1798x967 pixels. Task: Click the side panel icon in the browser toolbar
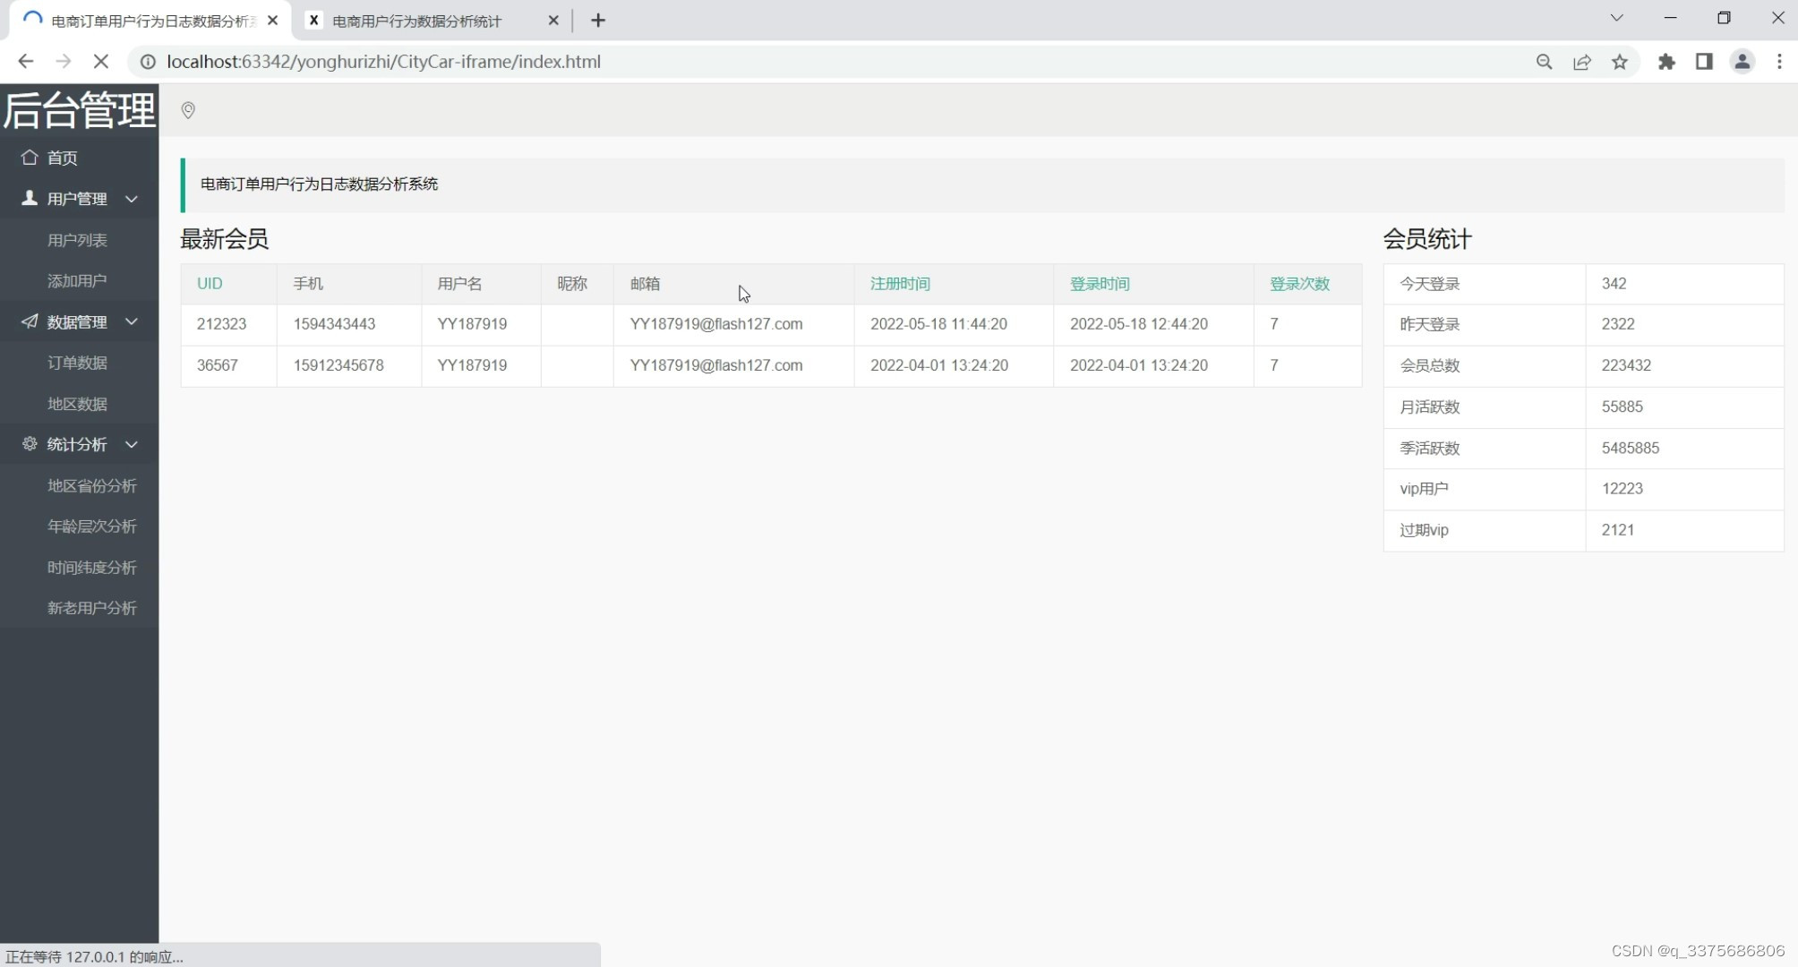1704,62
